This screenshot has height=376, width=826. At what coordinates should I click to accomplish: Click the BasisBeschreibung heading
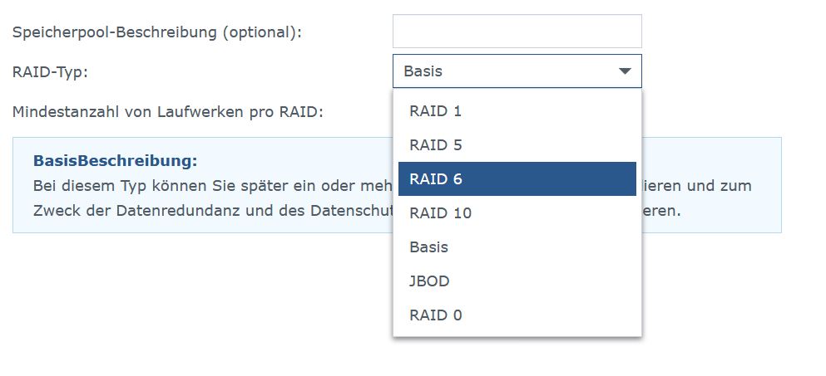115,160
